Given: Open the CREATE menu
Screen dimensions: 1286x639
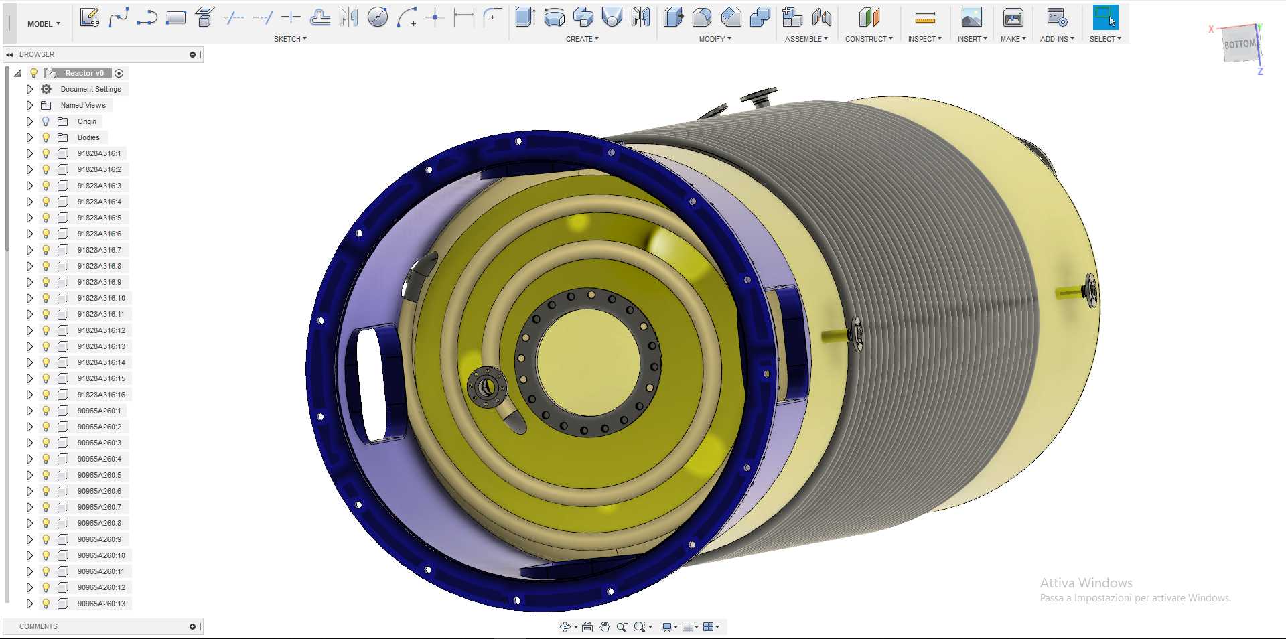Looking at the screenshot, I should coord(582,39).
